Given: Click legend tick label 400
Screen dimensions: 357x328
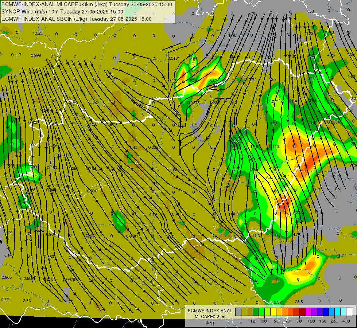Looking at the screenshot, I should pos(346,321).
